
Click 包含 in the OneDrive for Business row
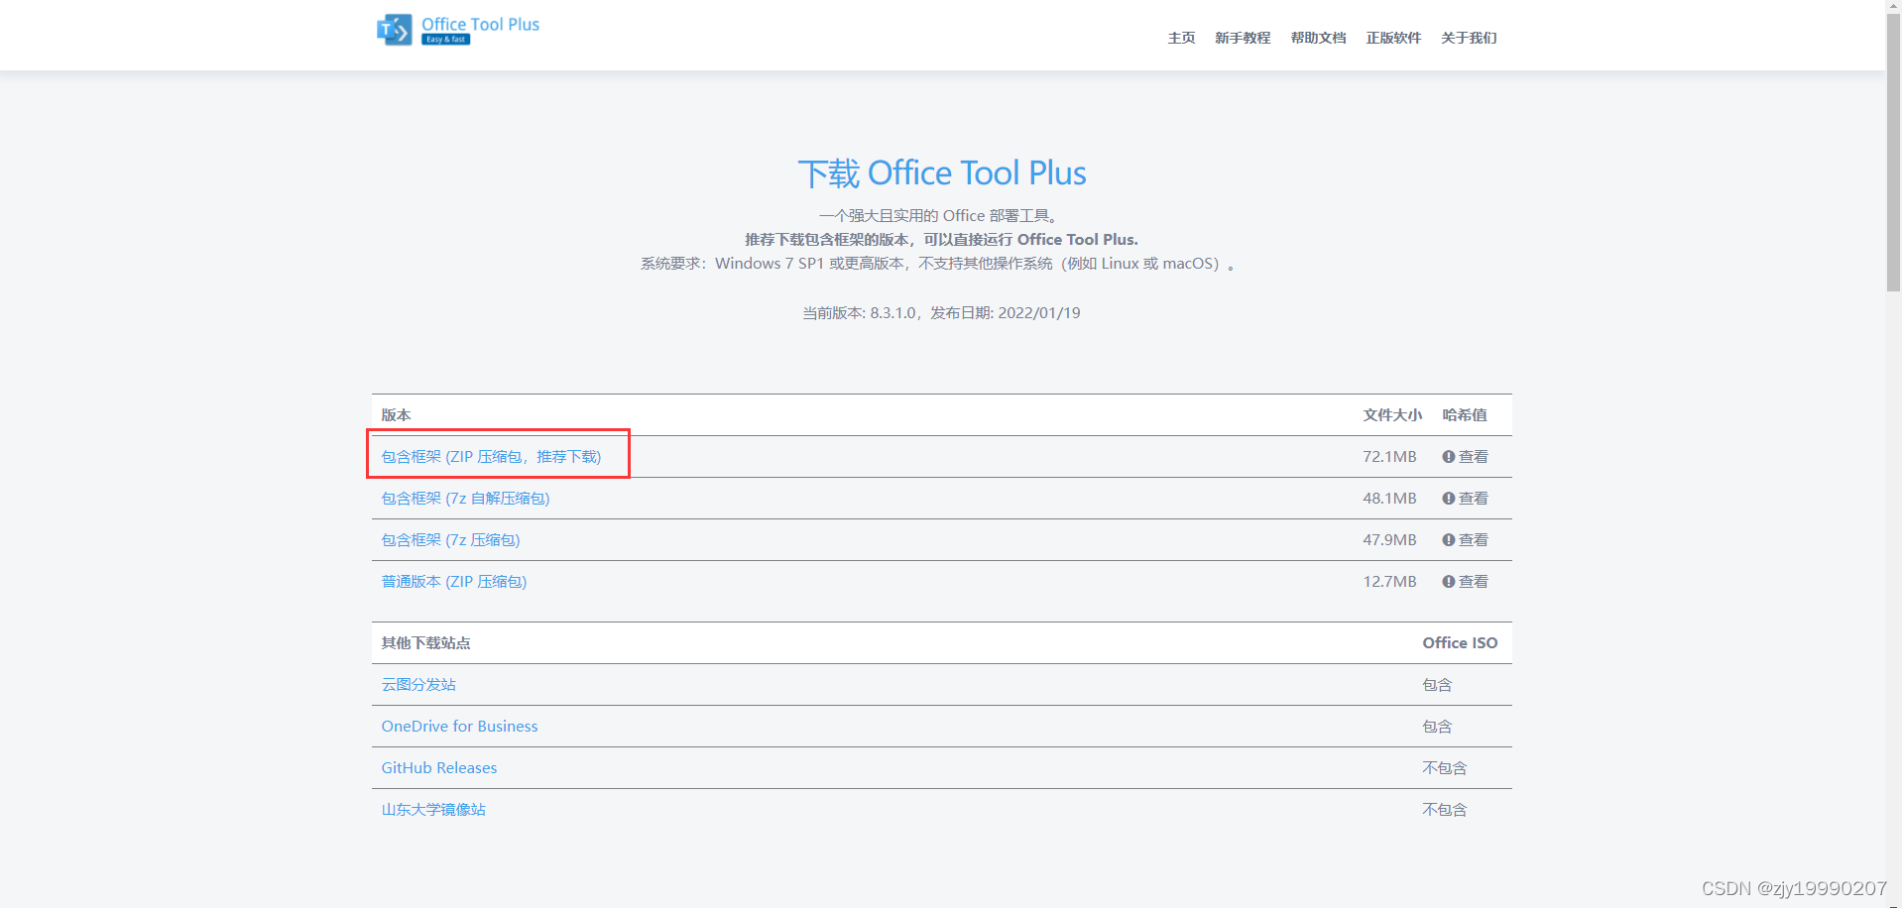point(1437,727)
